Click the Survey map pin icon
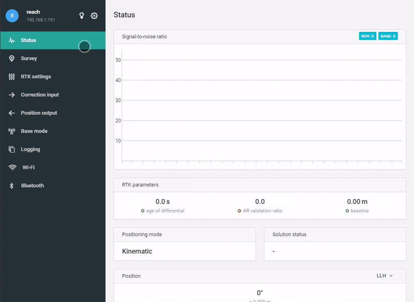The image size is (414, 302). (x=11, y=58)
